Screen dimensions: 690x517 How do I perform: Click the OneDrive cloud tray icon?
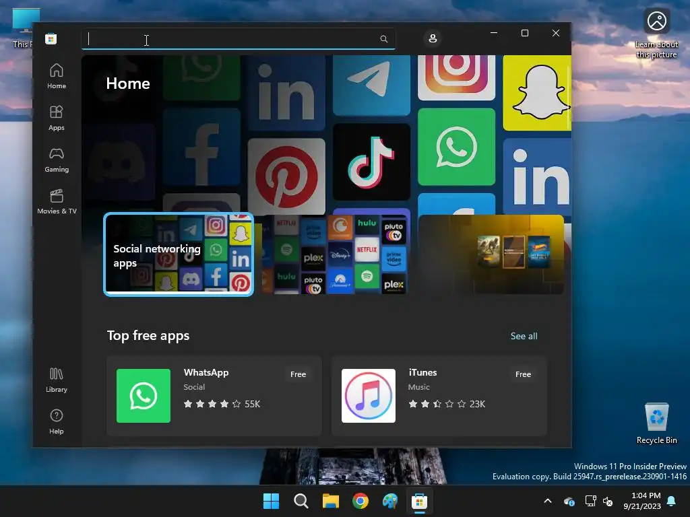pyautogui.click(x=569, y=501)
